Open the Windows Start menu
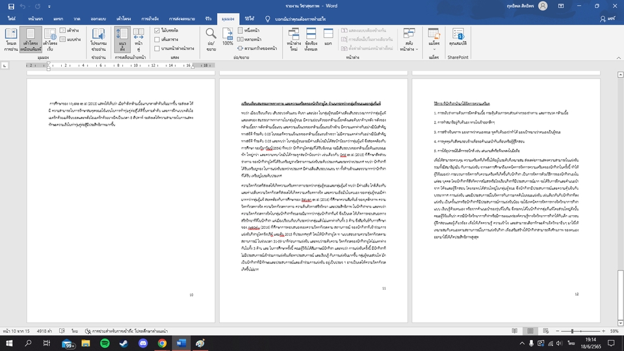The image size is (624, 351). click(x=8, y=343)
